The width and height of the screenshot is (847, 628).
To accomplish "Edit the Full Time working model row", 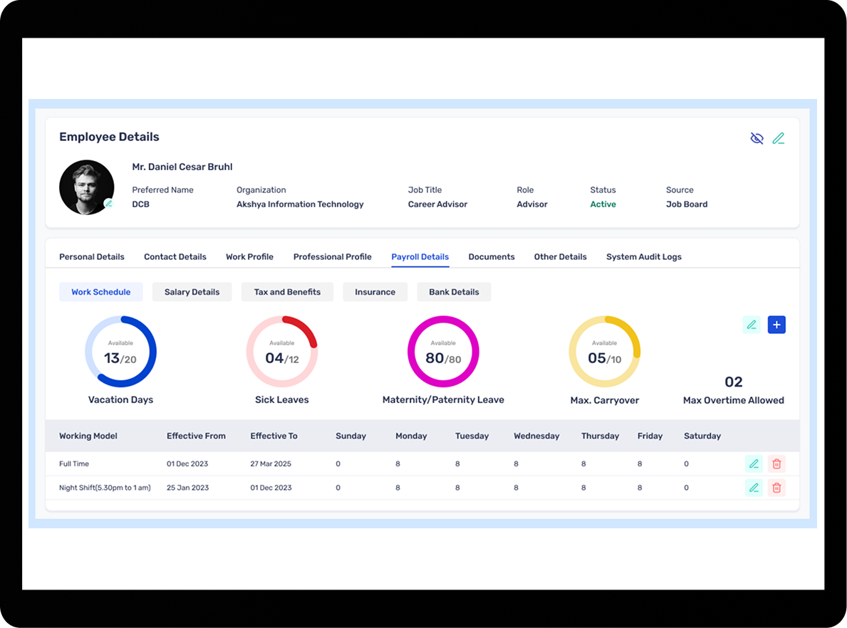I will (754, 464).
